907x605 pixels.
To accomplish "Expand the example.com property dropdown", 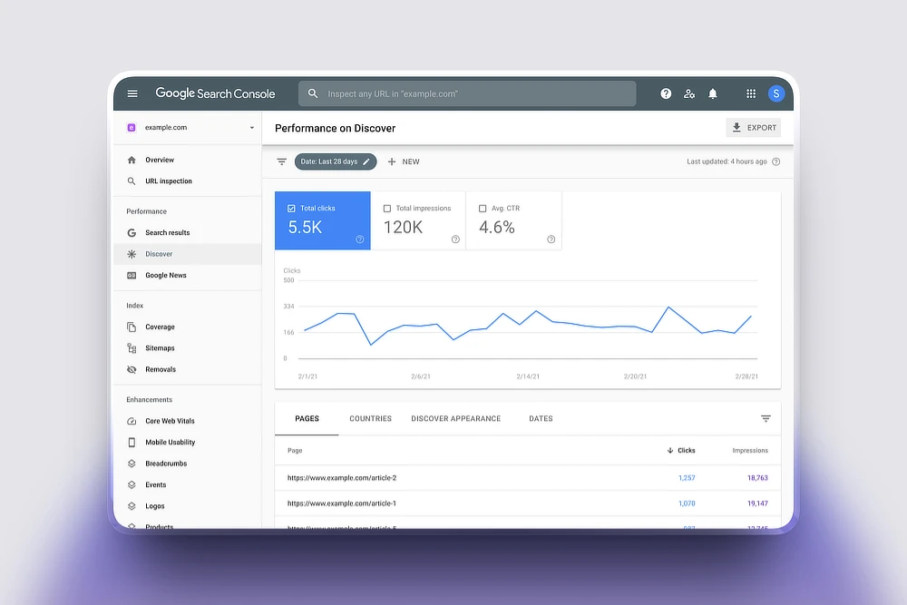I will [x=251, y=128].
